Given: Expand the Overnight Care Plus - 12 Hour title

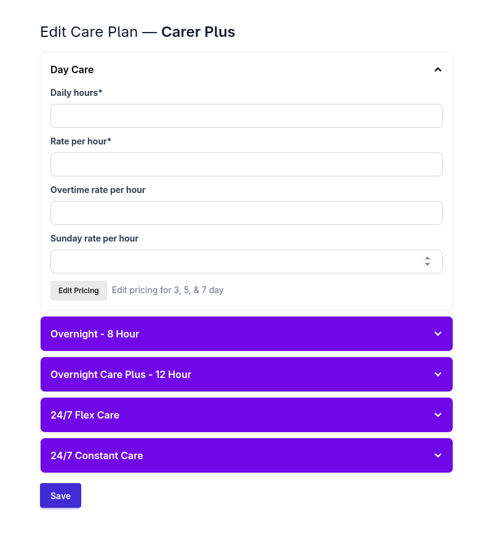Looking at the screenshot, I should pyautogui.click(x=121, y=375).
